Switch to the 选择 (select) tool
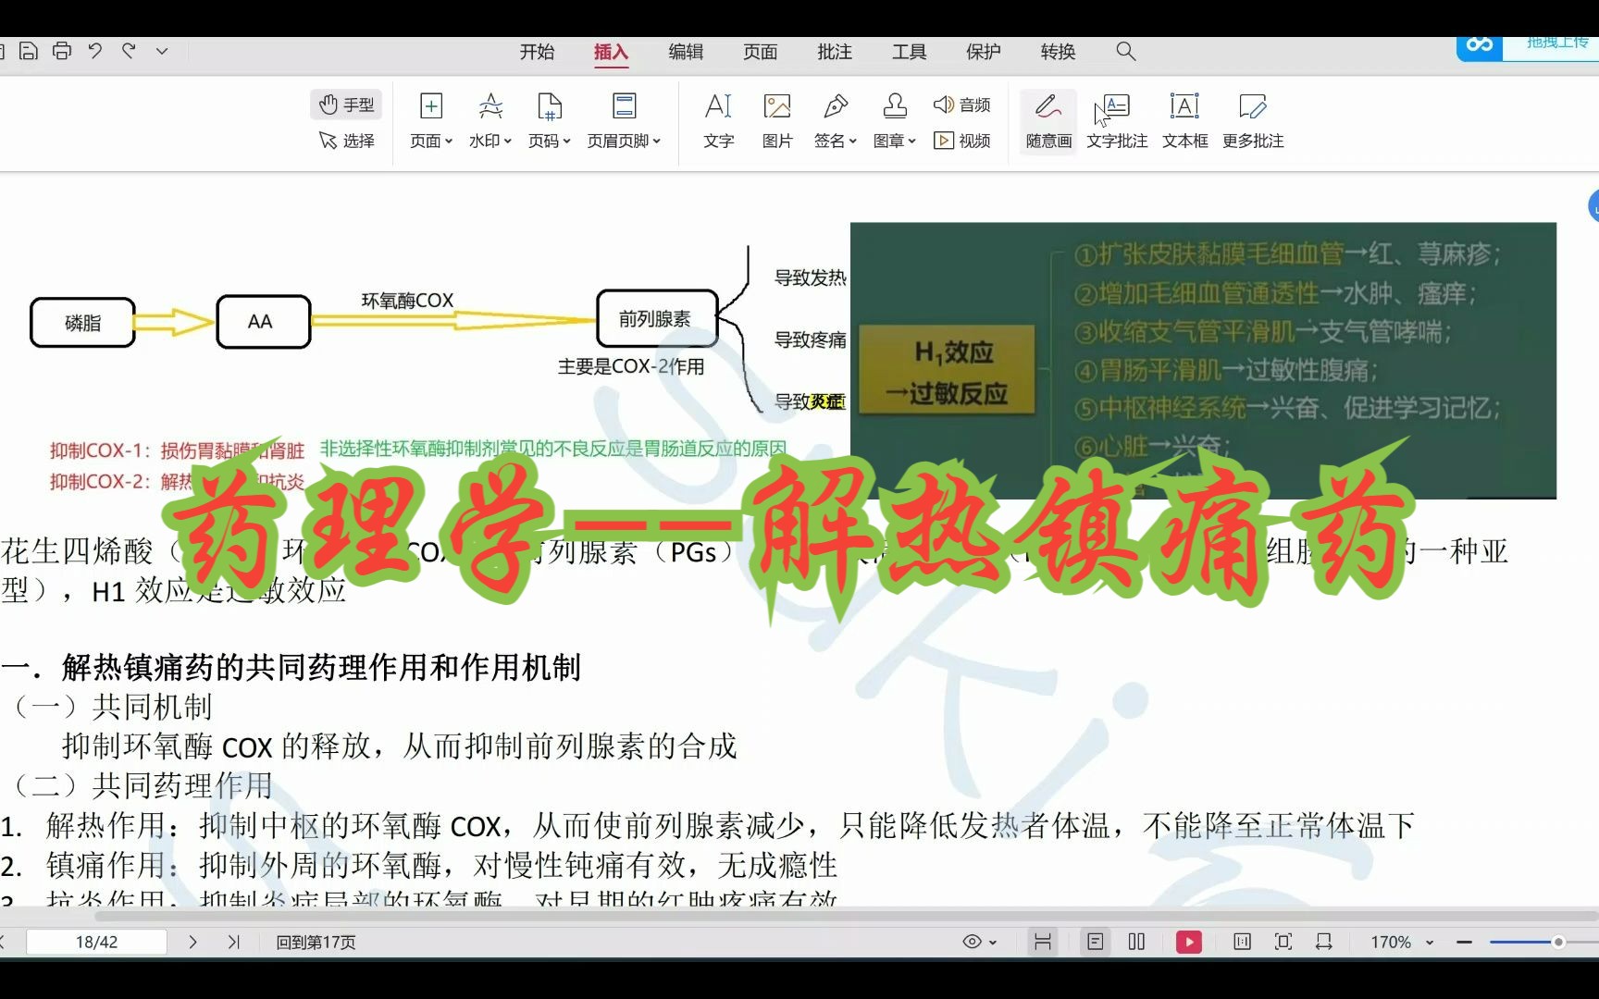The width and height of the screenshot is (1599, 999). pos(346,141)
